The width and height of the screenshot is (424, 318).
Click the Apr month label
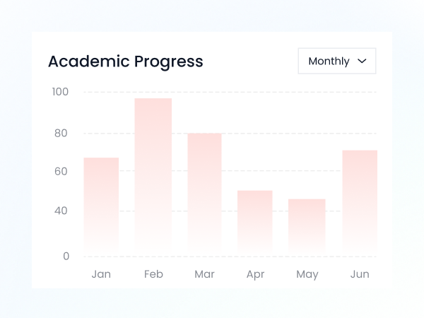click(255, 274)
